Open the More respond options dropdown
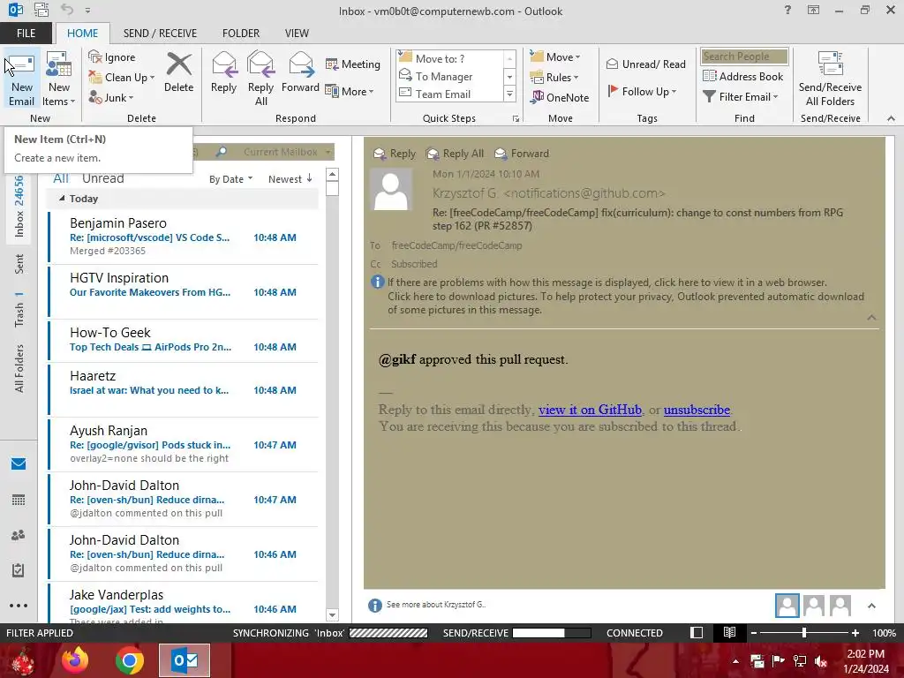 (x=350, y=91)
